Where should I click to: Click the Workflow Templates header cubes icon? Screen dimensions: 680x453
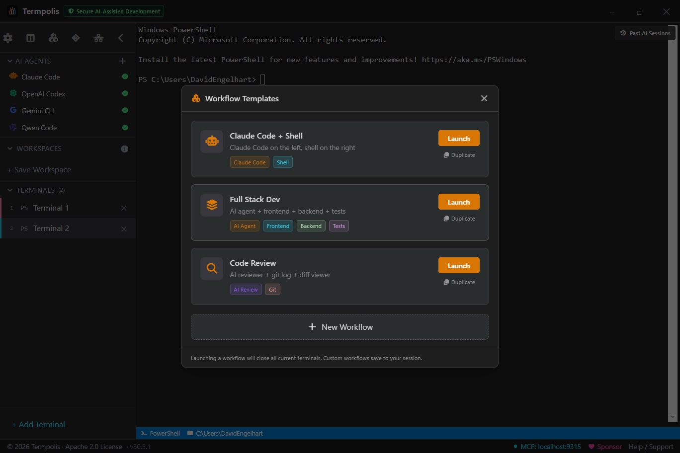click(196, 98)
